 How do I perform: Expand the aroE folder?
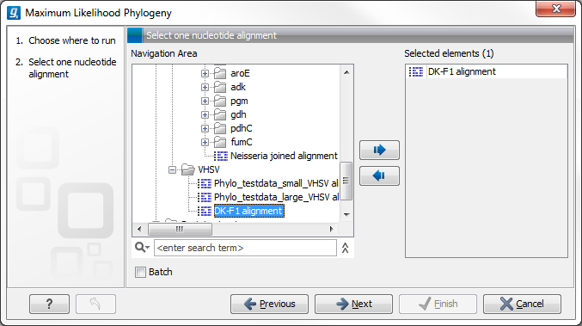coord(205,73)
